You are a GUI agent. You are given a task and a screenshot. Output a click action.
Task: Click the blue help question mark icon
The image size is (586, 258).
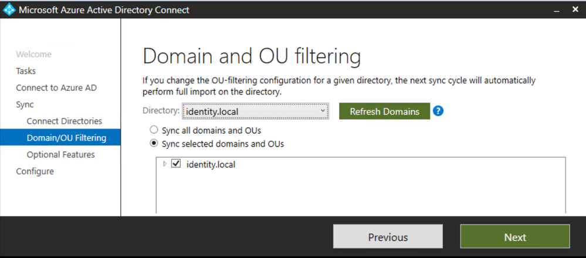click(438, 111)
